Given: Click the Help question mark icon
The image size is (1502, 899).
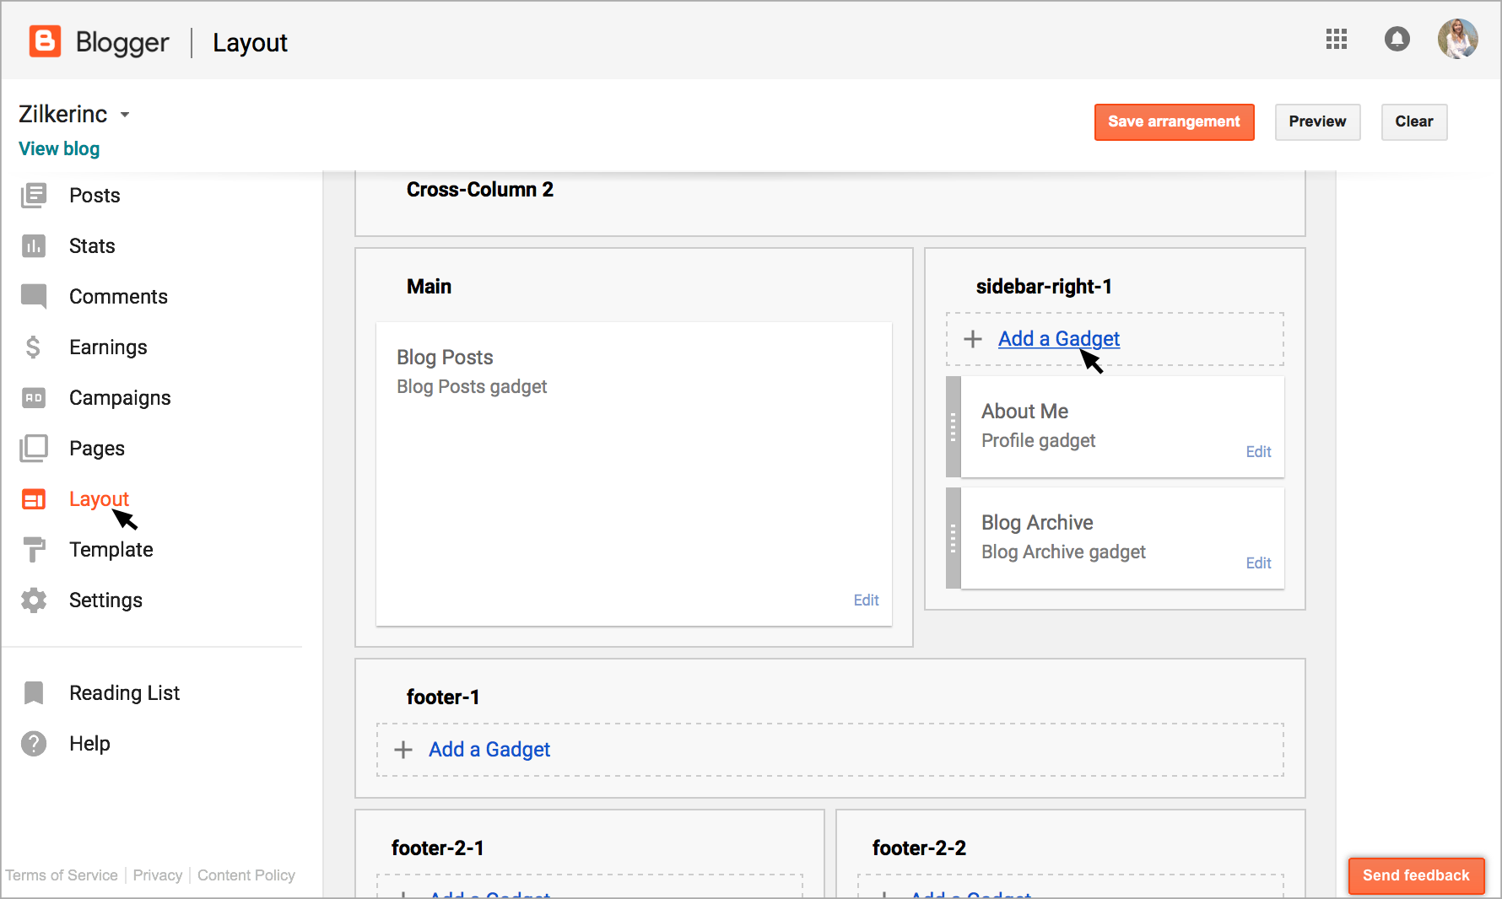Looking at the screenshot, I should 34,744.
